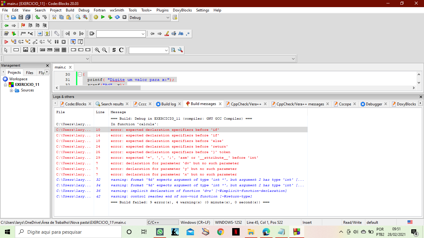Jump back with the green left arrow
Image resolution: width=424 pixels, height=238 pixels.
click(6, 25)
